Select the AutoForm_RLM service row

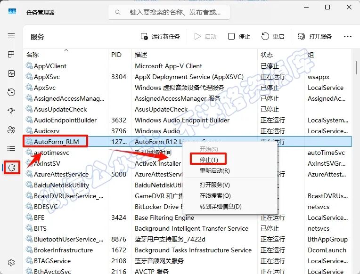click(x=188, y=142)
